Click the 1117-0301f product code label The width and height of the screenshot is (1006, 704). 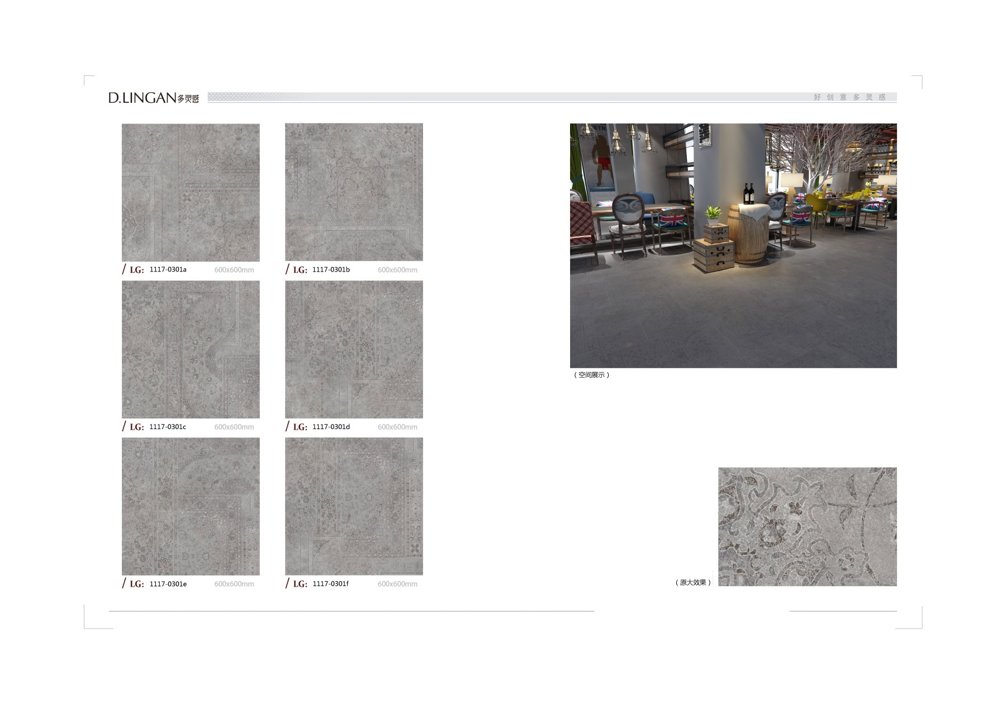click(x=330, y=584)
